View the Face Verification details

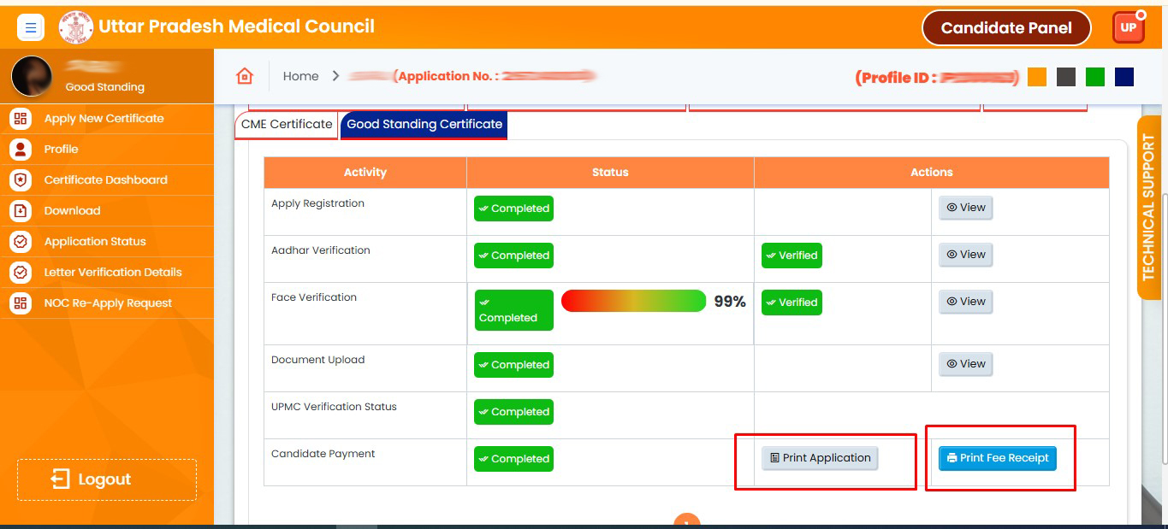pyautogui.click(x=965, y=302)
